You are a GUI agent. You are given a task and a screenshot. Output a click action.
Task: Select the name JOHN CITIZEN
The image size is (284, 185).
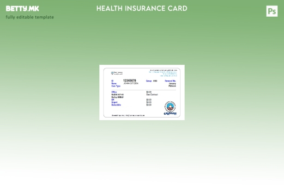[131, 84]
